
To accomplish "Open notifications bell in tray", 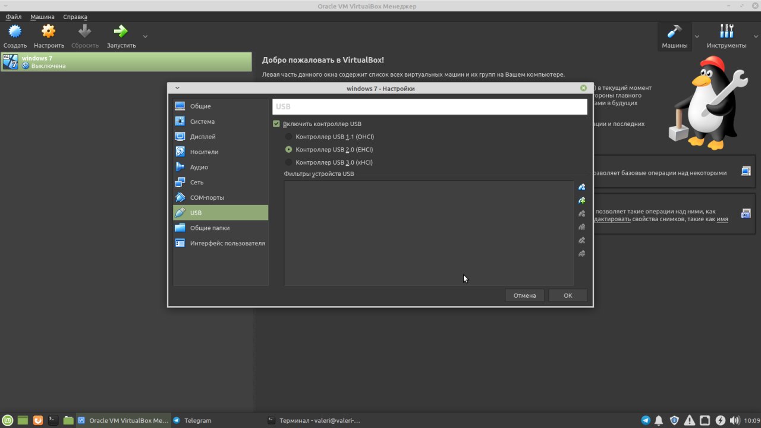I will tap(659, 420).
